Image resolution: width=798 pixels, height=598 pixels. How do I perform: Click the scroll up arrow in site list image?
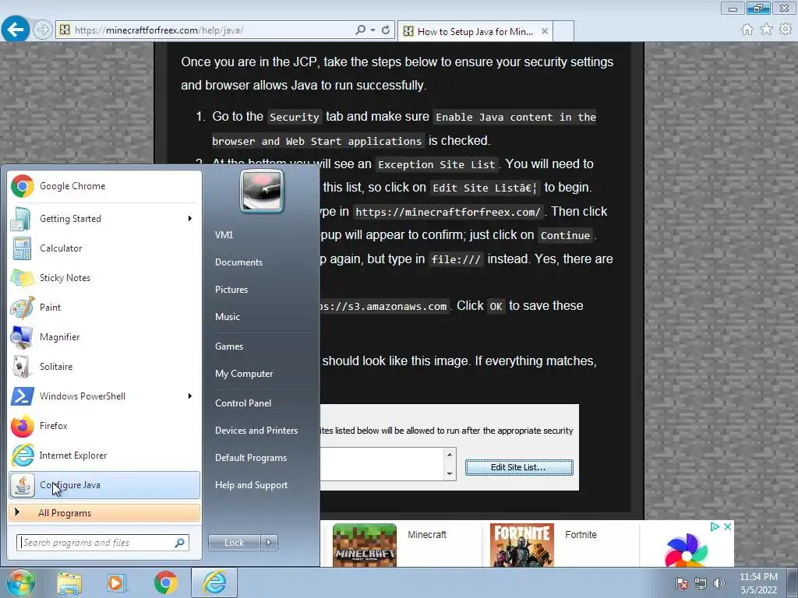(x=450, y=454)
